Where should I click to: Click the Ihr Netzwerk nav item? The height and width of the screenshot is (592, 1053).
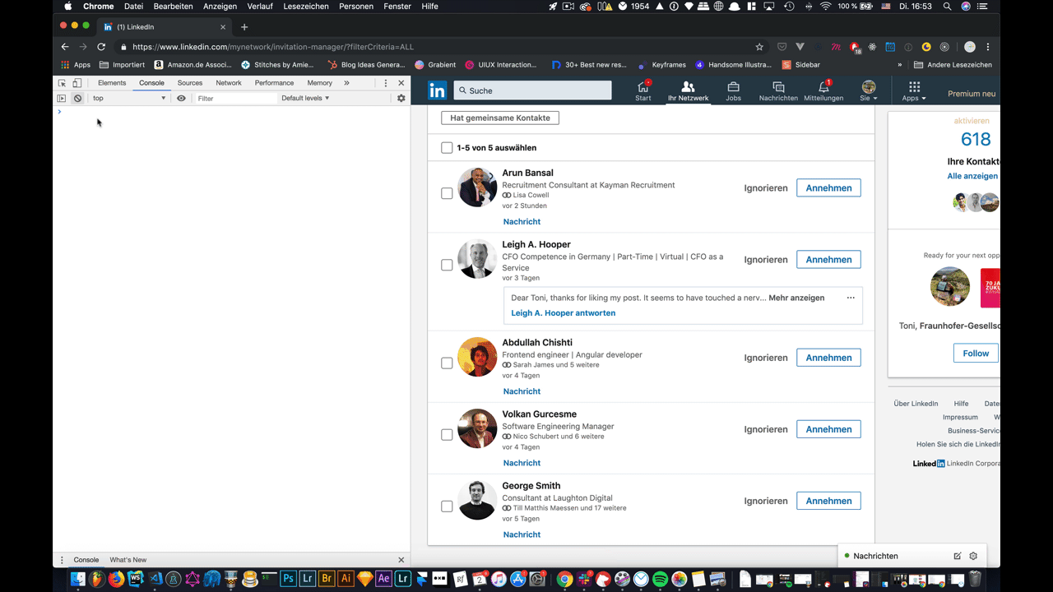(688, 90)
